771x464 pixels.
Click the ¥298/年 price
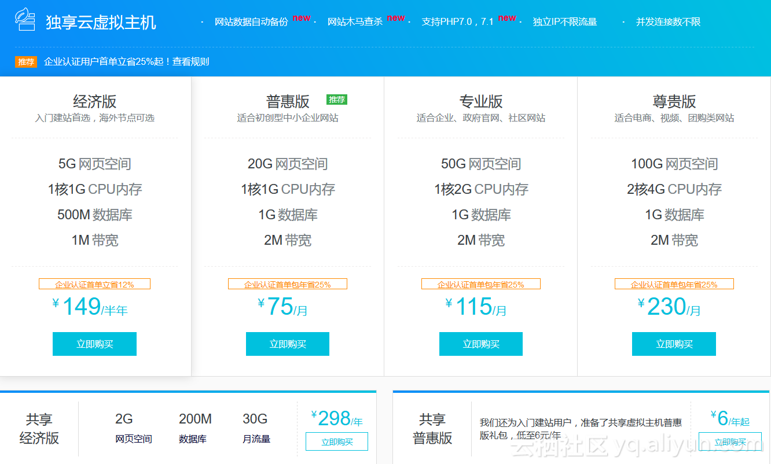click(337, 418)
